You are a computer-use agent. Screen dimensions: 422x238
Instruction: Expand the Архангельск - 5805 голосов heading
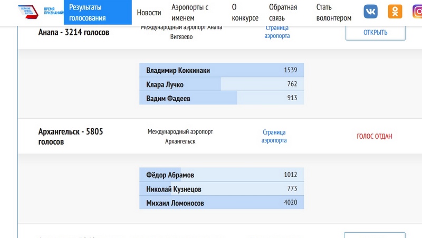point(71,136)
